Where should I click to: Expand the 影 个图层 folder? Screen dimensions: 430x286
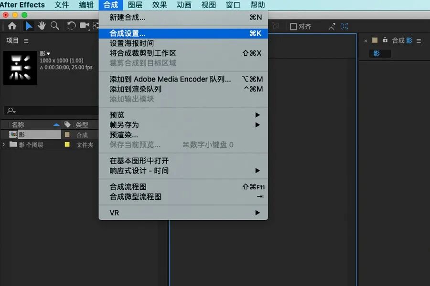pos(3,144)
